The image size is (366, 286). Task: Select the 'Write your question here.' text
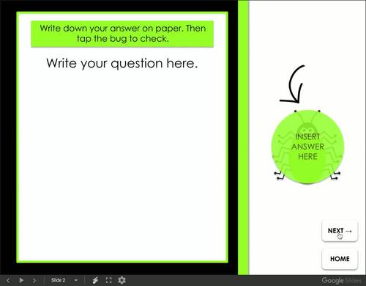[x=122, y=64]
